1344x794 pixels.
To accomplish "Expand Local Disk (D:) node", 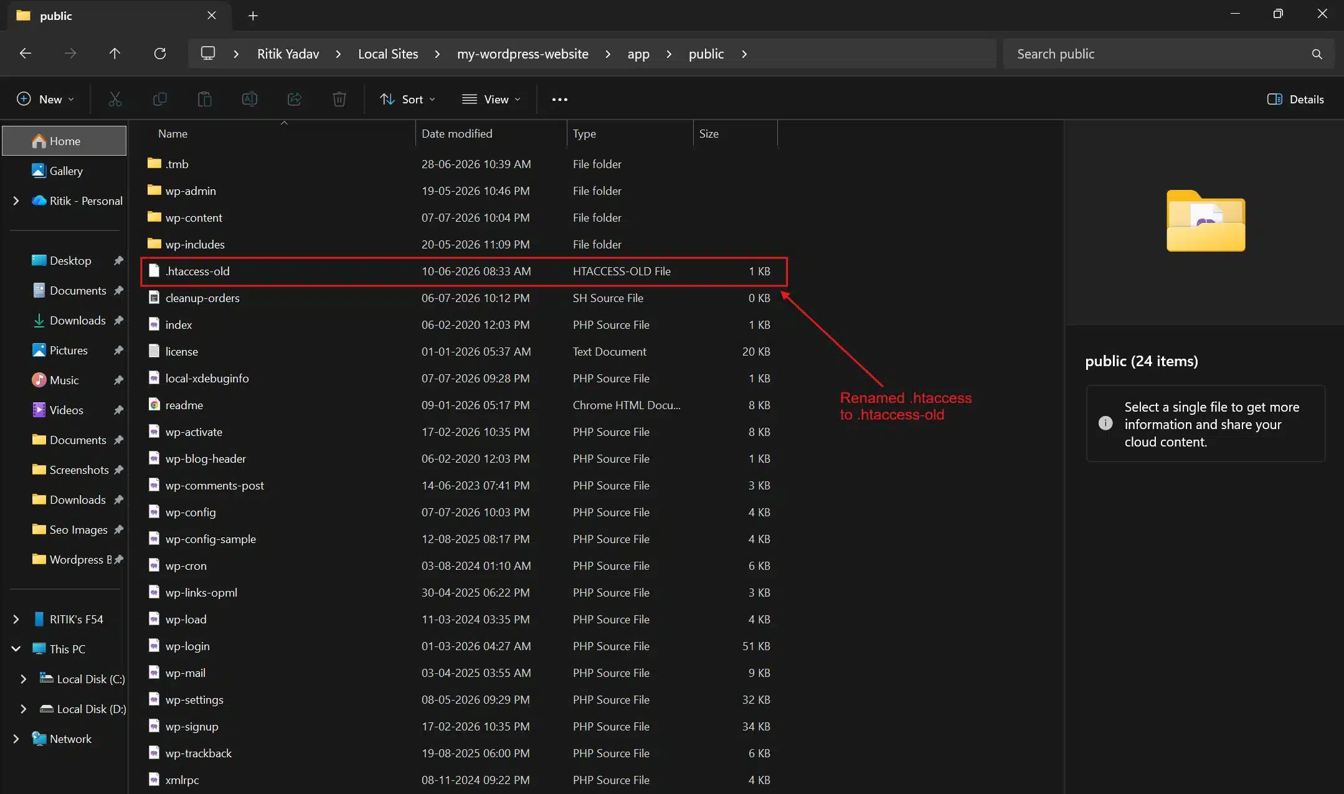I will tap(24, 709).
